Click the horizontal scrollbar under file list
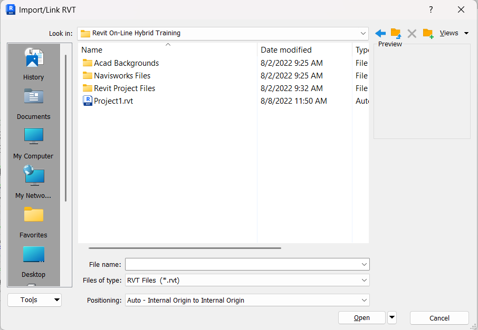Viewport: 478px width, 330px height. (x=185, y=248)
